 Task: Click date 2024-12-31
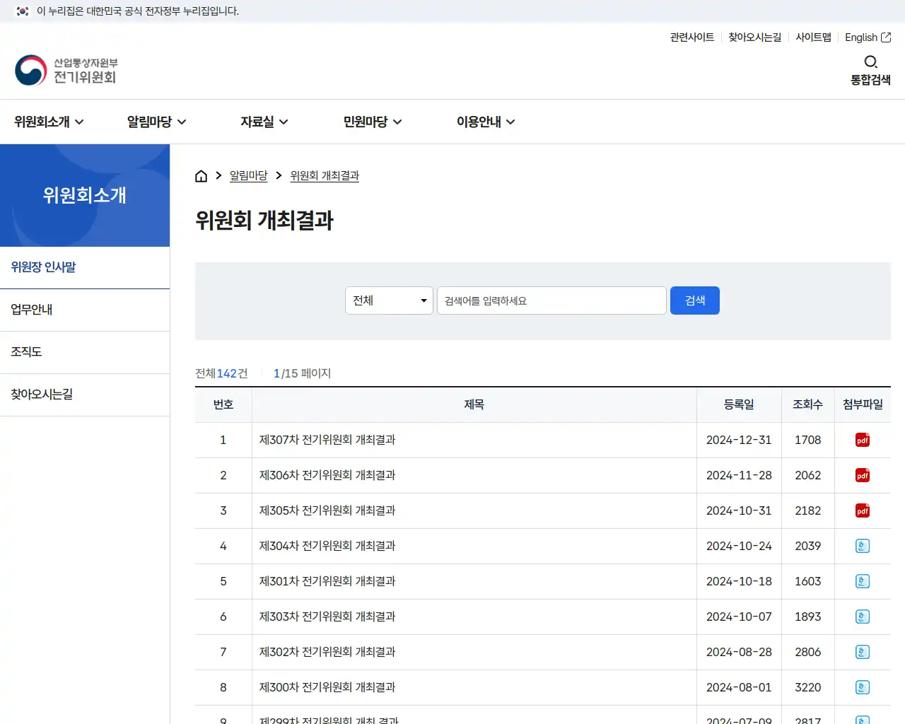pyautogui.click(x=739, y=440)
